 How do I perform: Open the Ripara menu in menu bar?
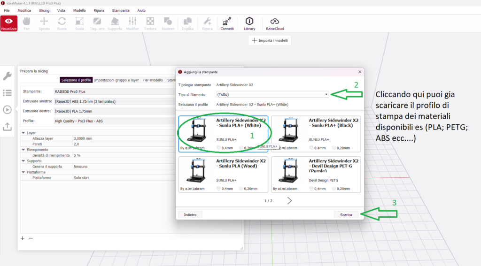[x=99, y=10]
